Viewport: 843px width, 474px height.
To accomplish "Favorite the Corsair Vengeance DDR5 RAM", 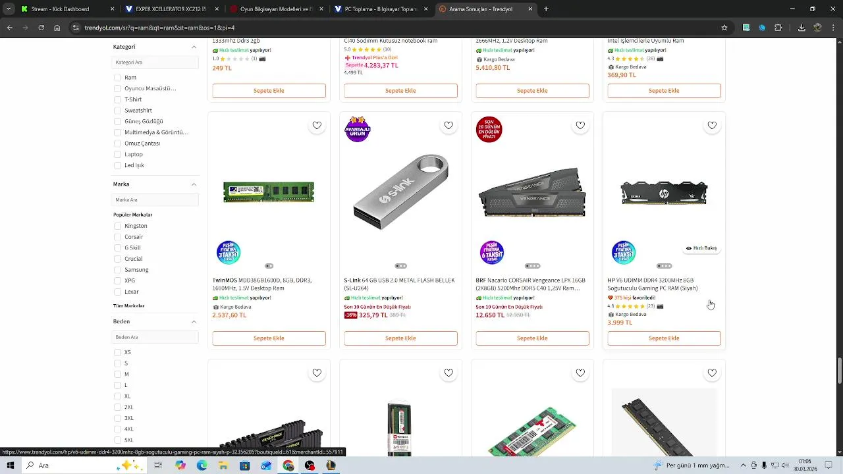I will tap(580, 125).
